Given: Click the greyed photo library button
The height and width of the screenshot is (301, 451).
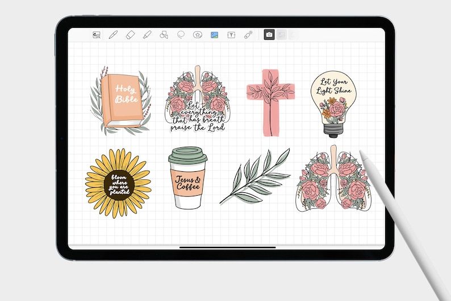Looking at the screenshot, I should (282, 35).
